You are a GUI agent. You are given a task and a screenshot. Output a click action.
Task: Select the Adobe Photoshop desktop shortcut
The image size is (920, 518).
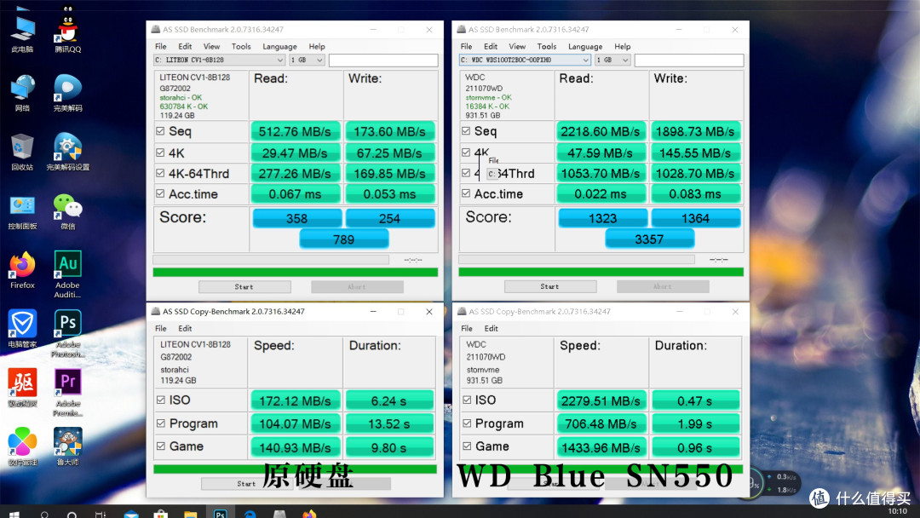click(x=67, y=333)
